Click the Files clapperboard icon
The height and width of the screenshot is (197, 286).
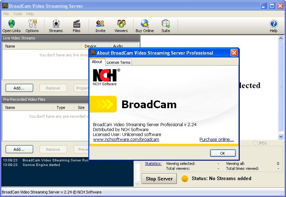coord(77,26)
